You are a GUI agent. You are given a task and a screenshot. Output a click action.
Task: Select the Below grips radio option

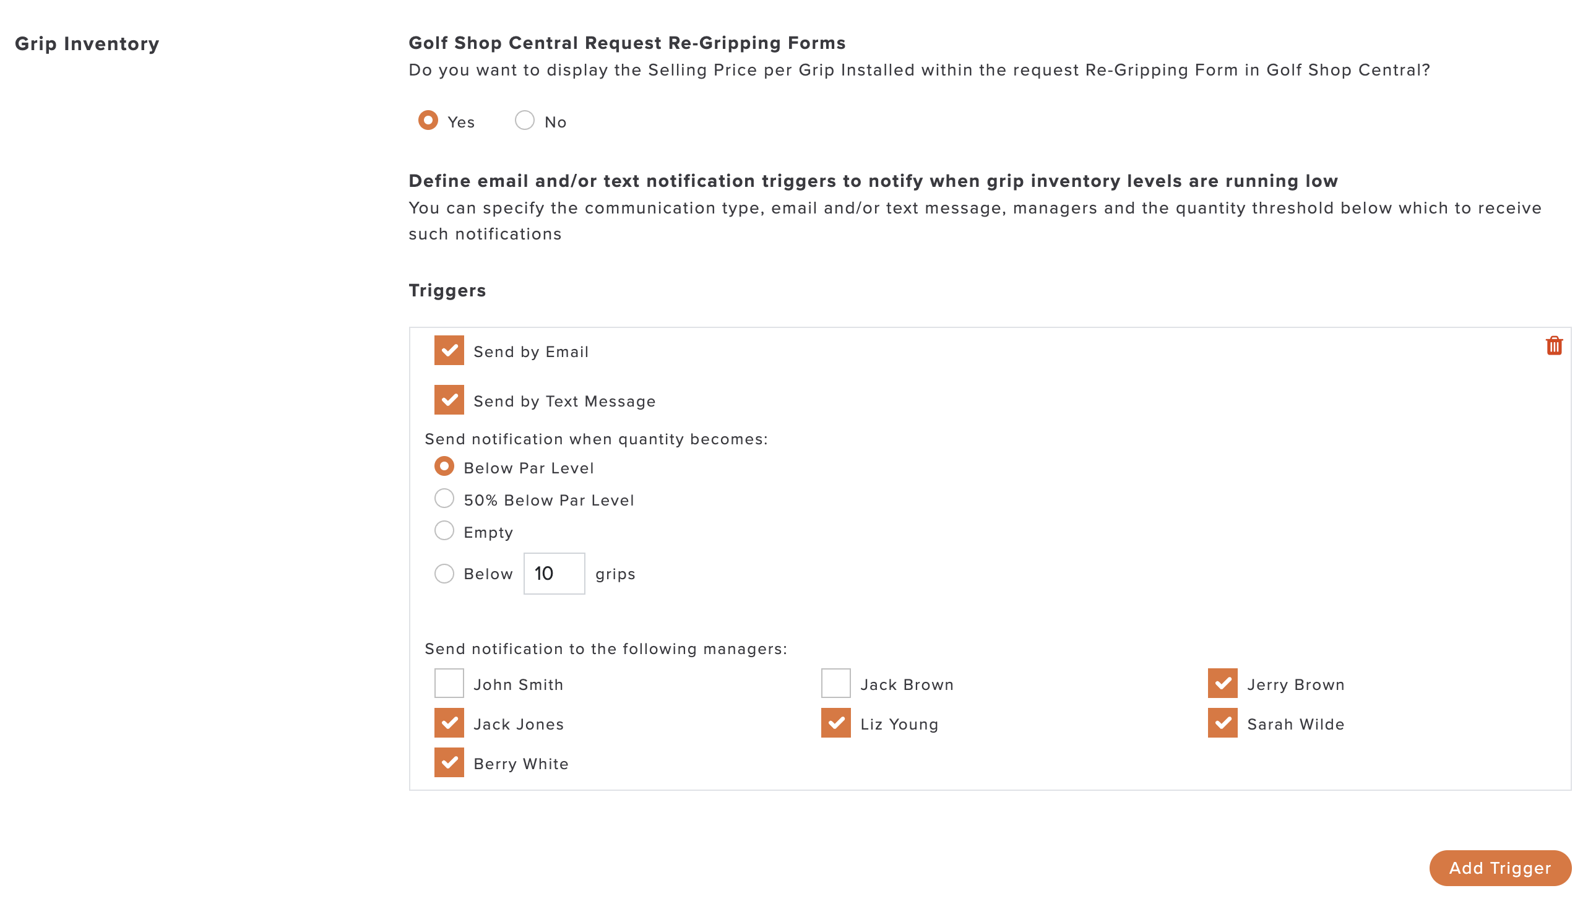(444, 574)
